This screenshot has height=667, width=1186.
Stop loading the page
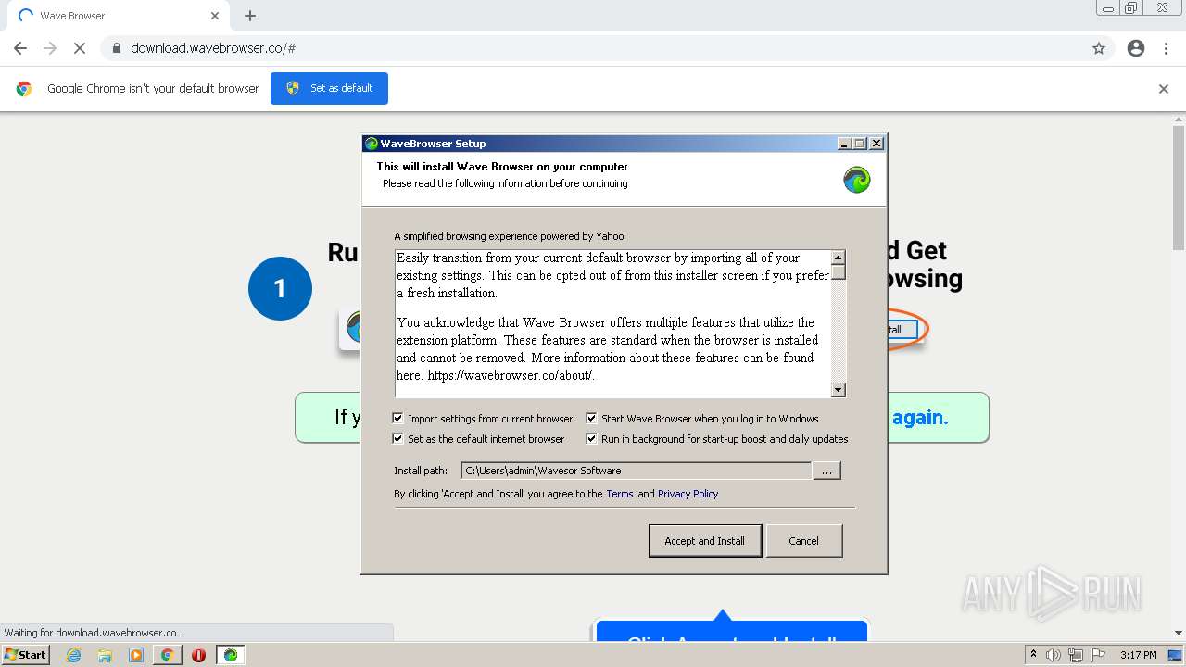[80, 48]
